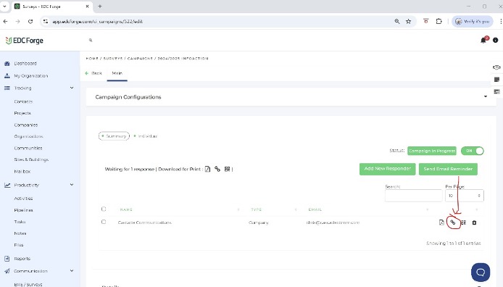
Task: Select the Individual view option
Action: pyautogui.click(x=146, y=136)
